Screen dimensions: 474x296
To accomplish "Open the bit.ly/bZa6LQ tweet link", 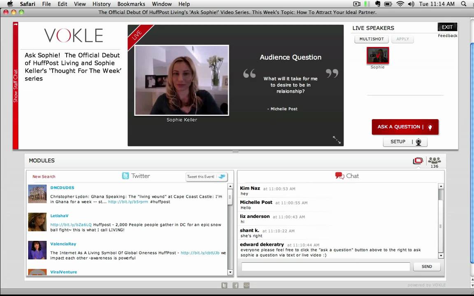I will click(71, 225).
